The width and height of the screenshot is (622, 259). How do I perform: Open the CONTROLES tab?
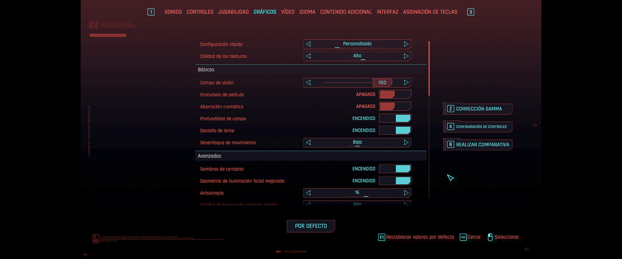click(200, 12)
